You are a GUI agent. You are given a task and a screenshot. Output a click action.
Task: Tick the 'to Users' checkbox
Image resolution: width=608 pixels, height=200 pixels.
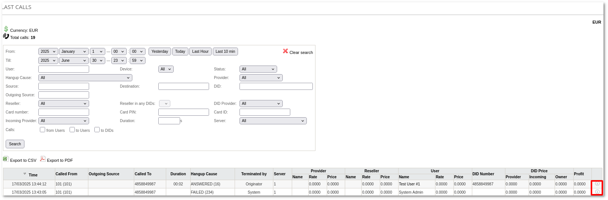72,130
